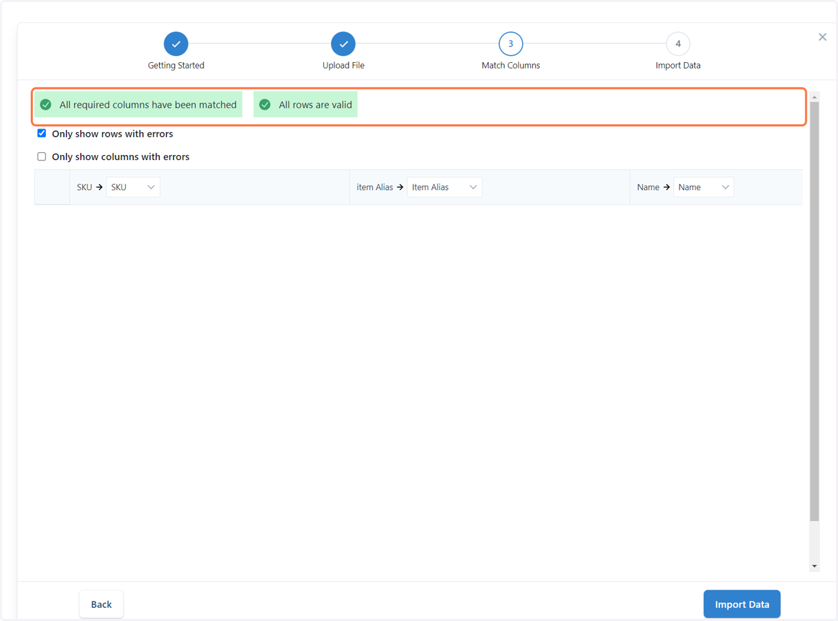Click green check icon beside All rows valid
This screenshot has height=621, width=838.
tap(265, 105)
